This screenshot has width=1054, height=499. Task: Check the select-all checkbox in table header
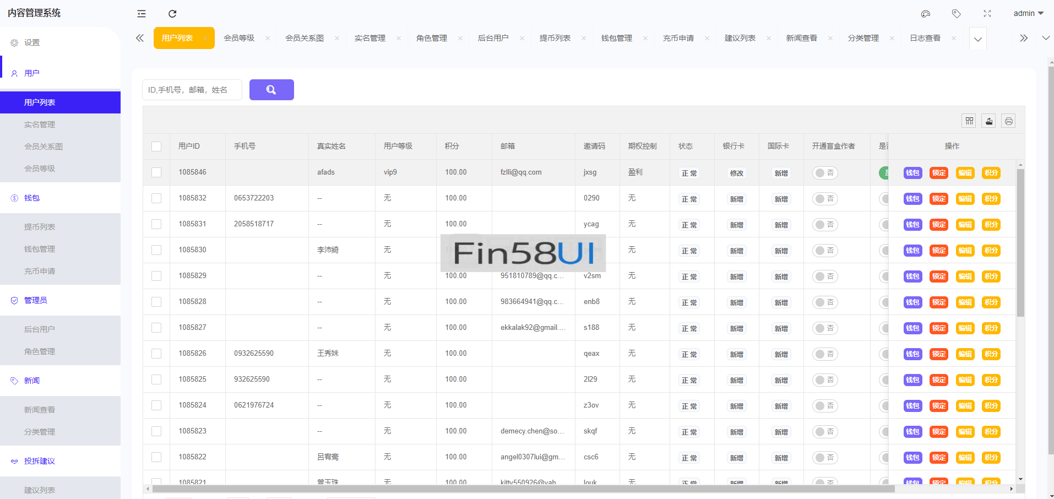tap(156, 147)
